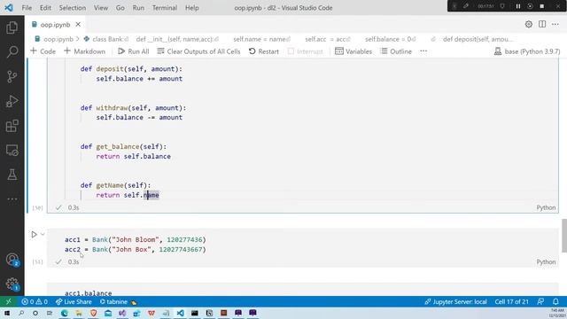
Task: Open Windows taskbar search
Action: click(x=21, y=313)
